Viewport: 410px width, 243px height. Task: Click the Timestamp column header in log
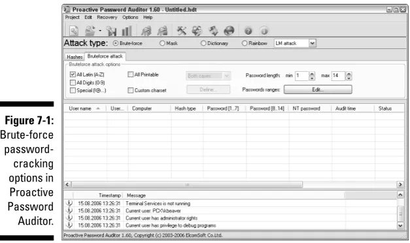click(98, 195)
